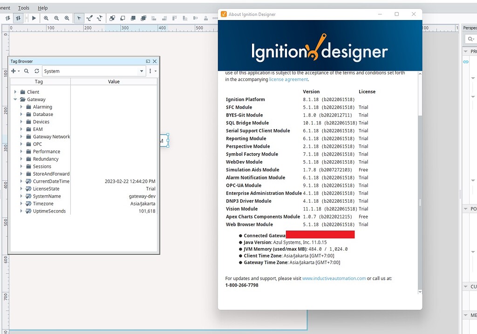Click the refresh icon in Tag Browser
Screen dimensions: 477x334
tap(36, 71)
